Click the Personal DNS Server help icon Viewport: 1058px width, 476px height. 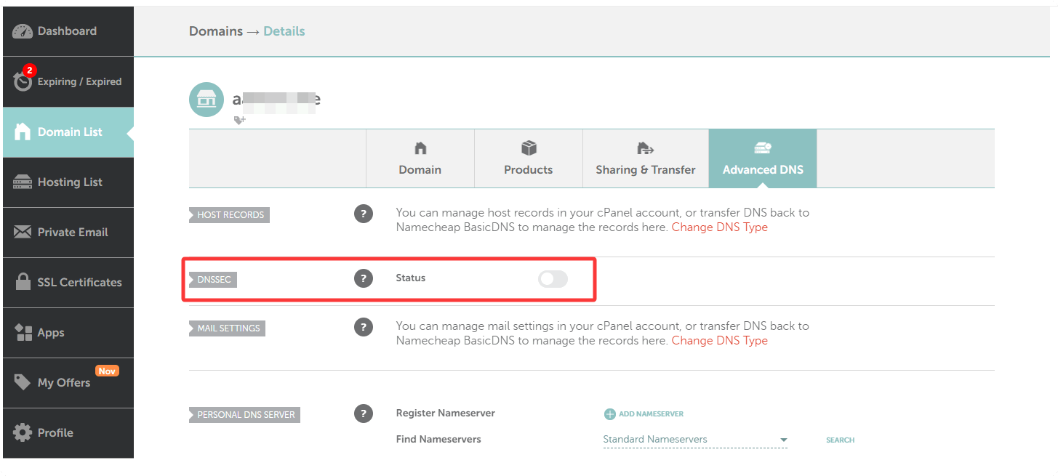pos(364,414)
